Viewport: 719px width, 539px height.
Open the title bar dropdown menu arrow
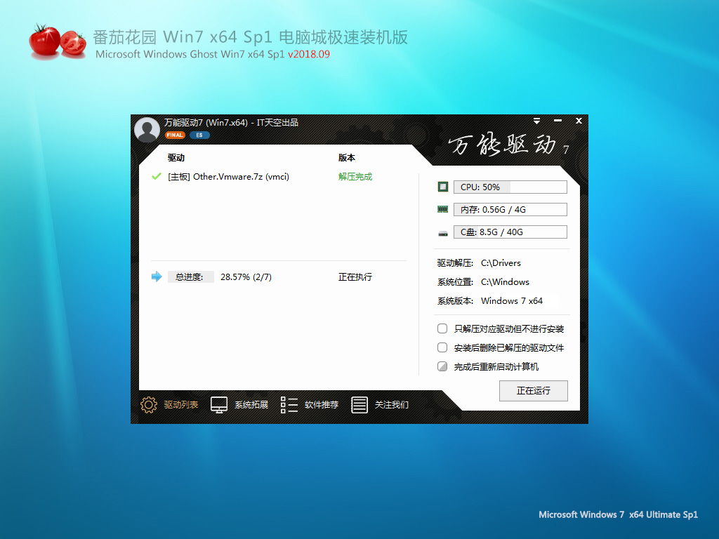(x=536, y=121)
